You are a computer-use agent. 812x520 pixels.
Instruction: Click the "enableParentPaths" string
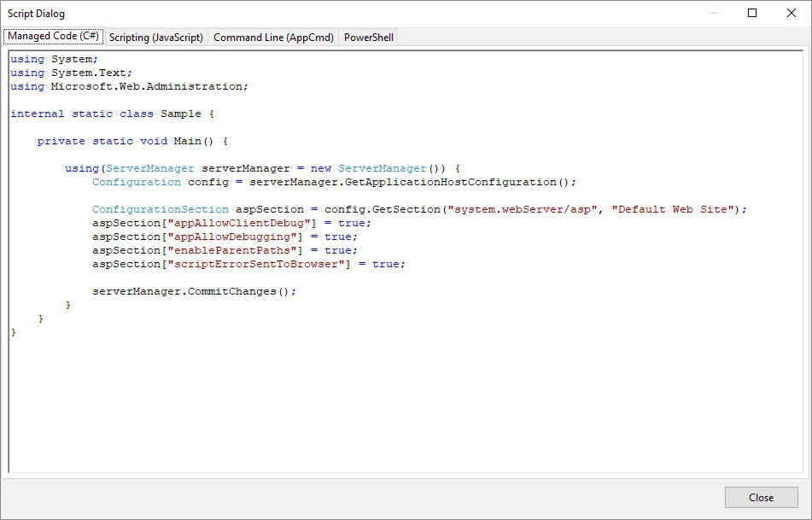[232, 250]
